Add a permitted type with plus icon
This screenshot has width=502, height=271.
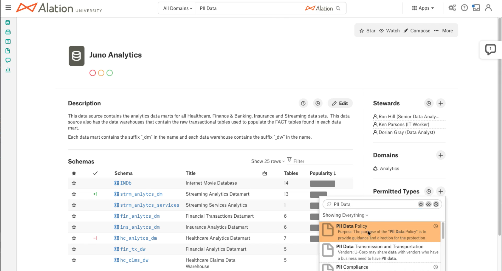coord(441,191)
